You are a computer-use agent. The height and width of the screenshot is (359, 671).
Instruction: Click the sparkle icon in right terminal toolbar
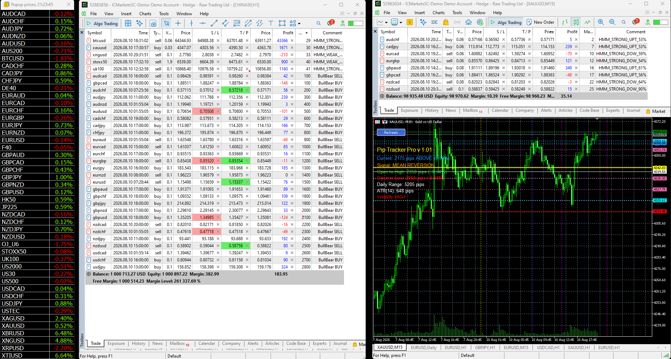pyautogui.click(x=423, y=22)
